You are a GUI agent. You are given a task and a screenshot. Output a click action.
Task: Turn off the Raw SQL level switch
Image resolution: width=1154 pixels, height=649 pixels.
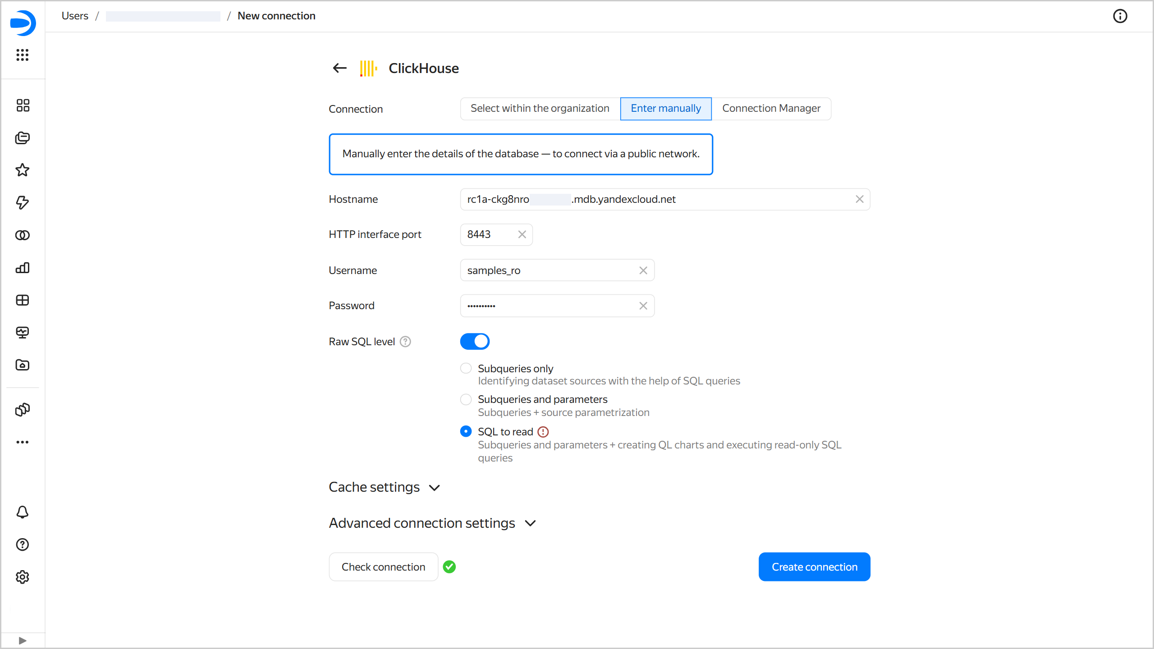click(475, 342)
